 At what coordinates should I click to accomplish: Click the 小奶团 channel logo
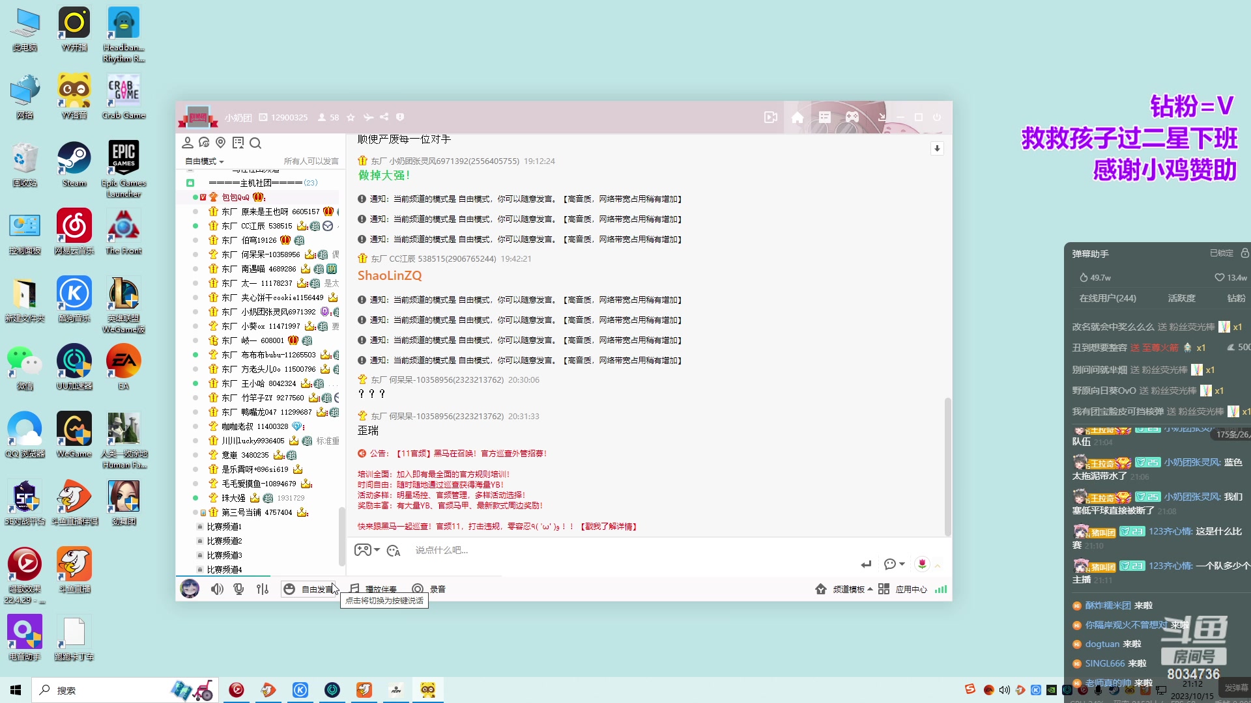point(197,117)
